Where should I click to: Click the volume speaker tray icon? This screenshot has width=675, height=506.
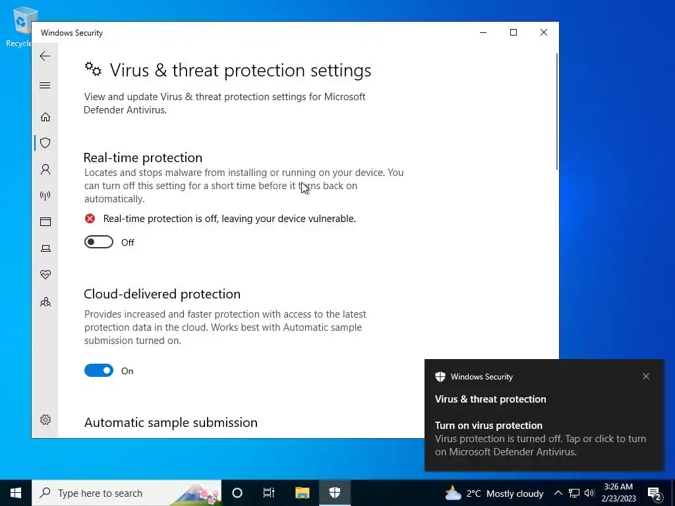[589, 493]
